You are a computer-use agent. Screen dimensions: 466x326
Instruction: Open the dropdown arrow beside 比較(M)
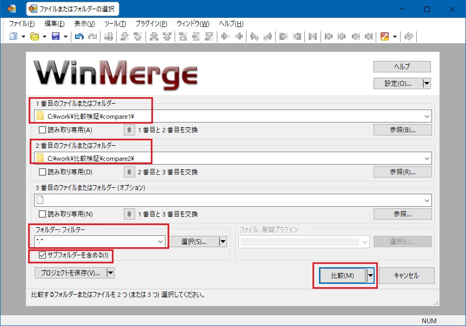click(x=370, y=275)
